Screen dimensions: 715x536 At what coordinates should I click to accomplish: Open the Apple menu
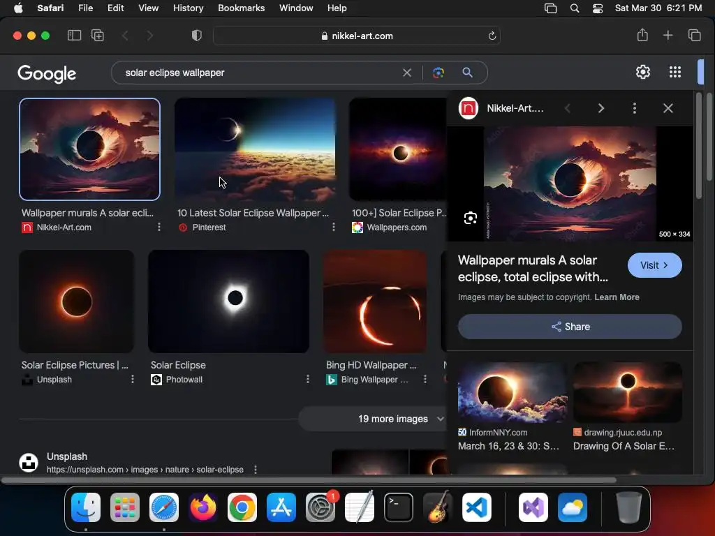(18, 8)
